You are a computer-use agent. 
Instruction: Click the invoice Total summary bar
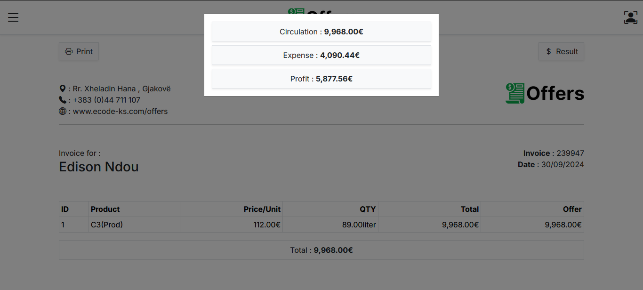[321, 250]
